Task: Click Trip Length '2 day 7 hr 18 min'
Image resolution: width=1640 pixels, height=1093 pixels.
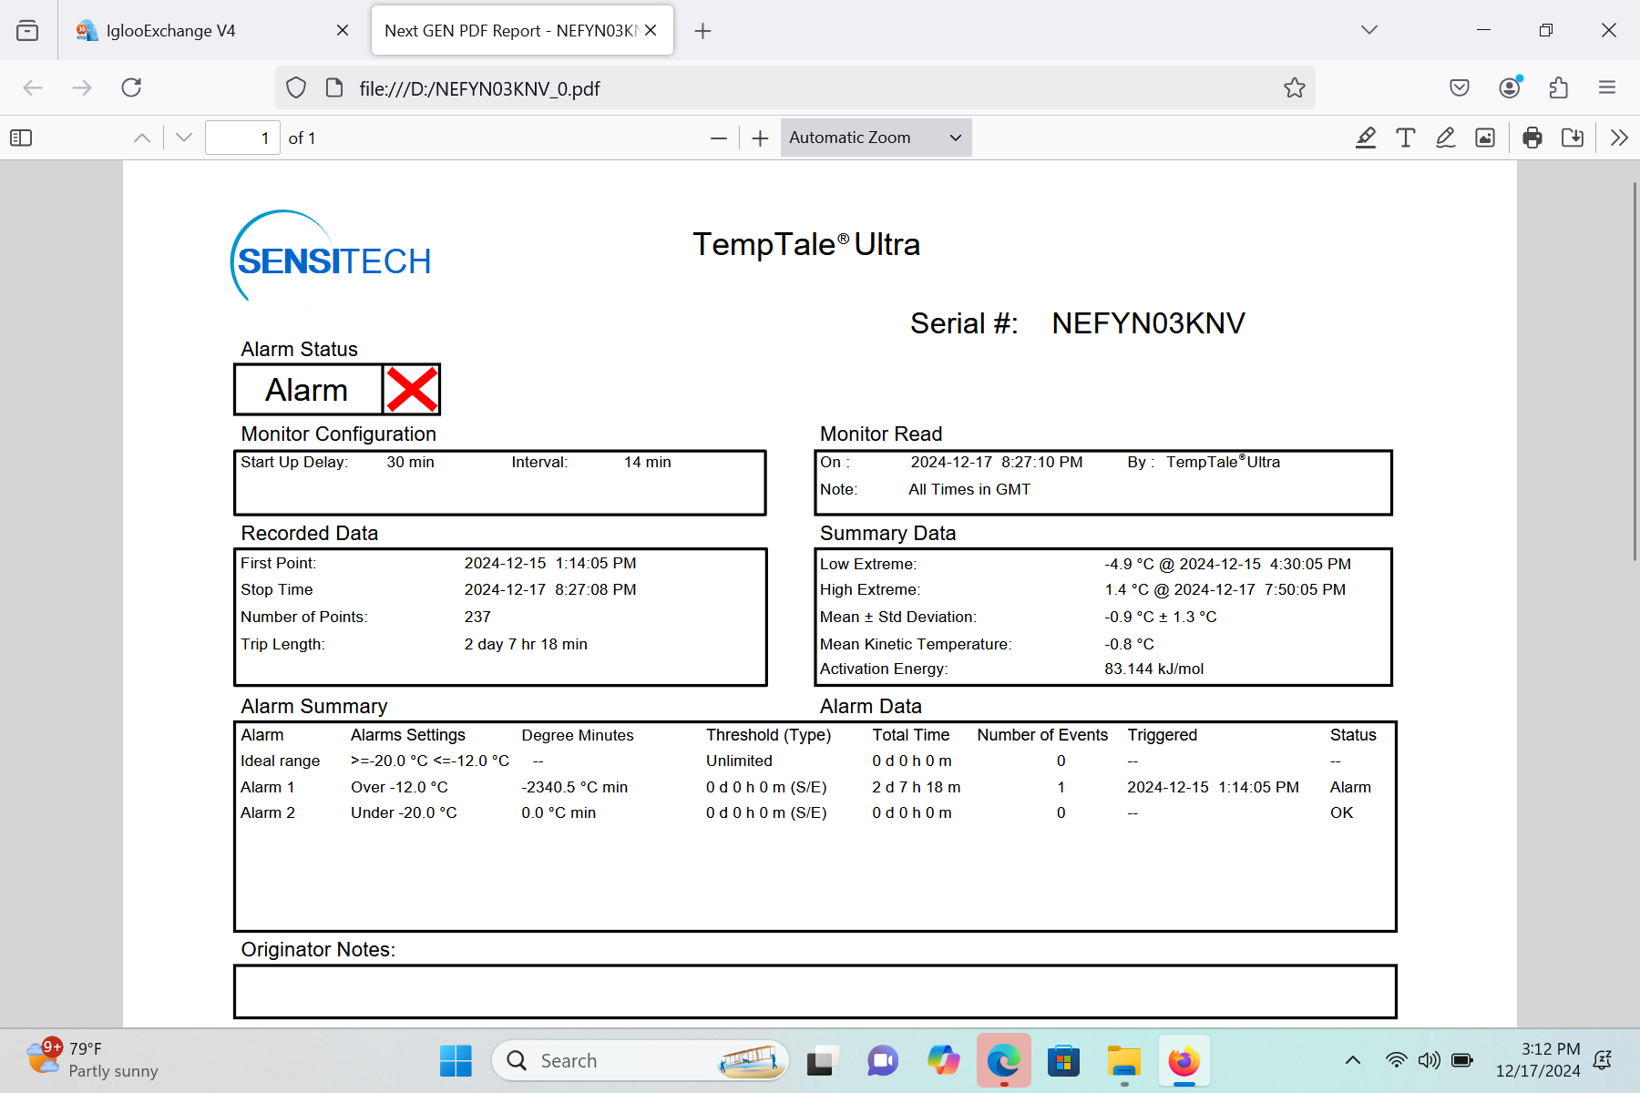Action: point(526,644)
